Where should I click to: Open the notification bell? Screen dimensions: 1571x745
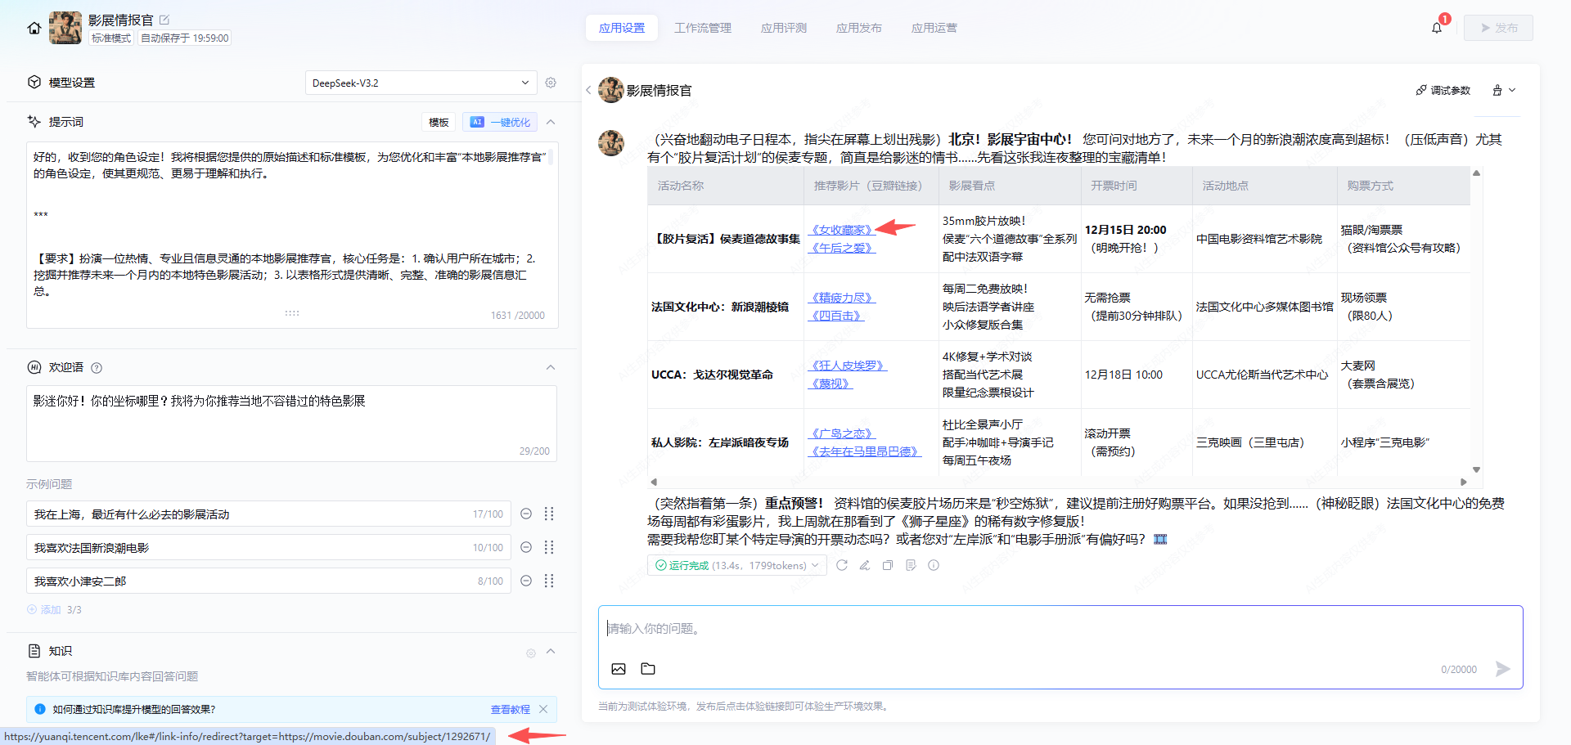1437,28
